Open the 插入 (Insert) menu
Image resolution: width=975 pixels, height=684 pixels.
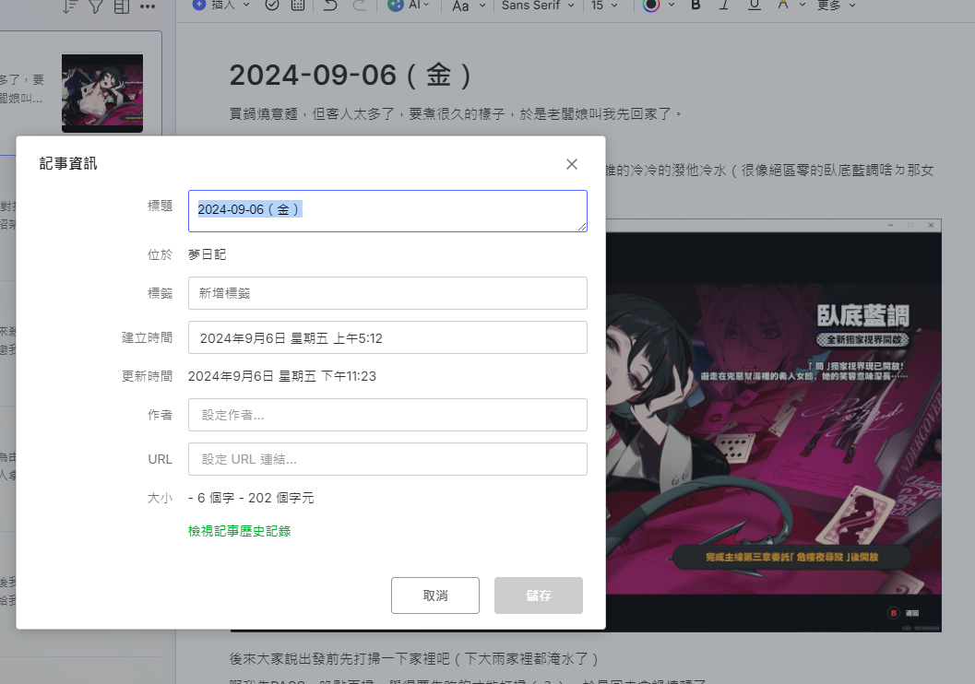pos(221,5)
